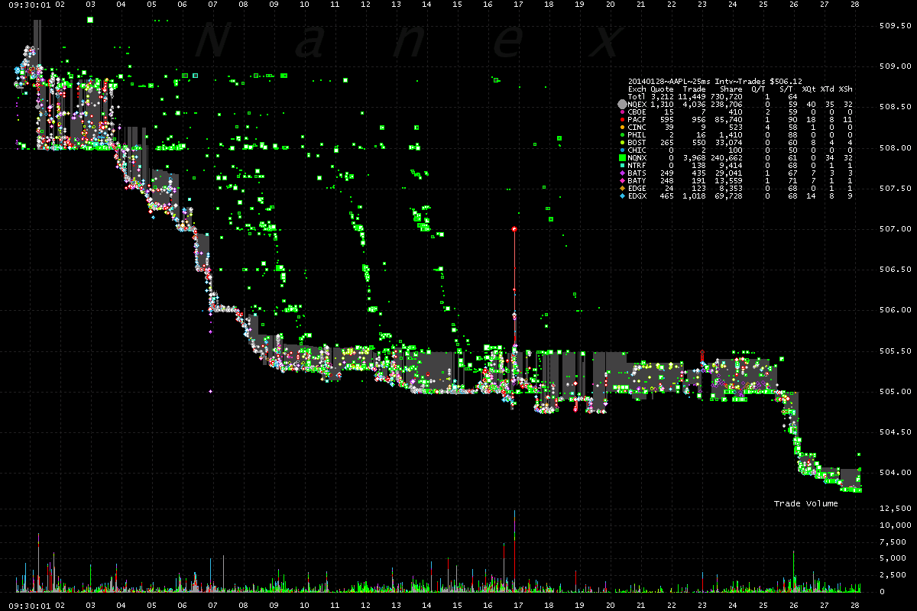This screenshot has width=917, height=611.
Task: Click NQNX share value '240,662'
Action: pyautogui.click(x=727, y=158)
